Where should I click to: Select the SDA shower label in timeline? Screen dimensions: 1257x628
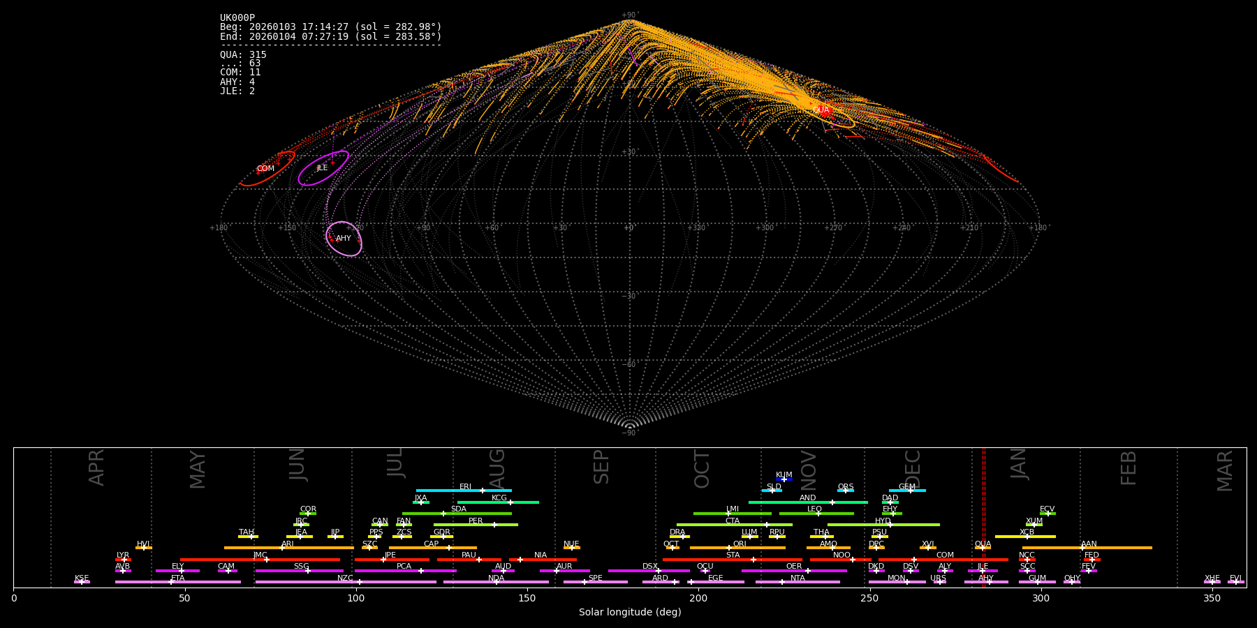click(458, 509)
